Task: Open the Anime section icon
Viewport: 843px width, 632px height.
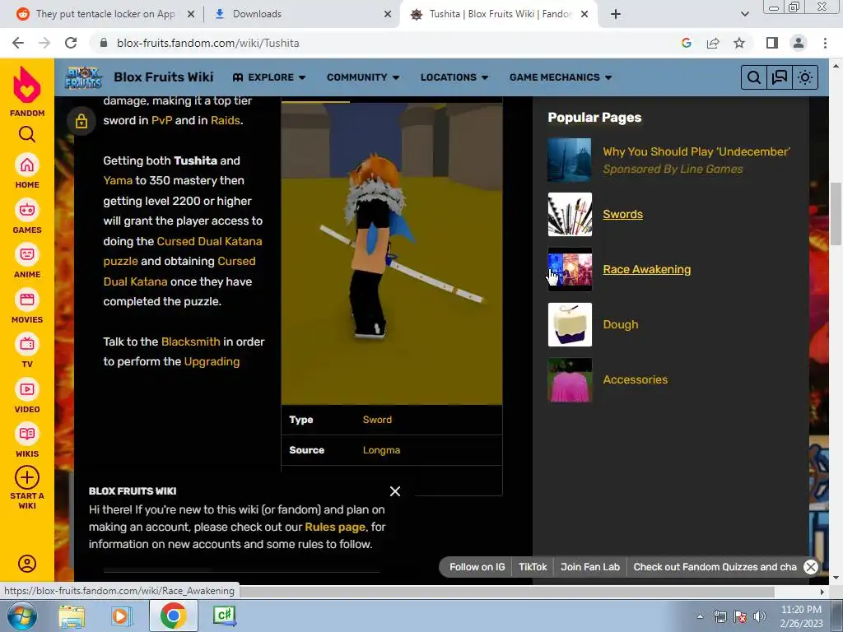Action: [27, 254]
